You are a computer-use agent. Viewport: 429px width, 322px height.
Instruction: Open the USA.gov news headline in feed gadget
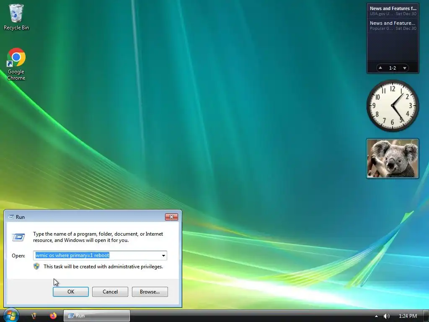[x=393, y=10]
